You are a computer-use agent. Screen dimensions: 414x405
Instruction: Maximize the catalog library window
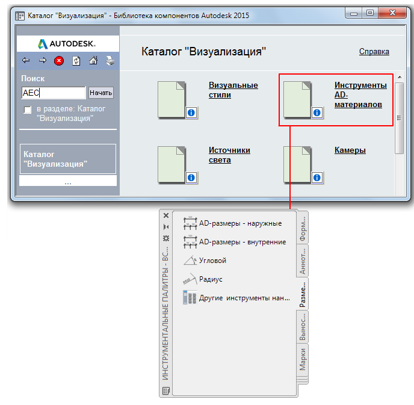pyautogui.click(x=370, y=13)
